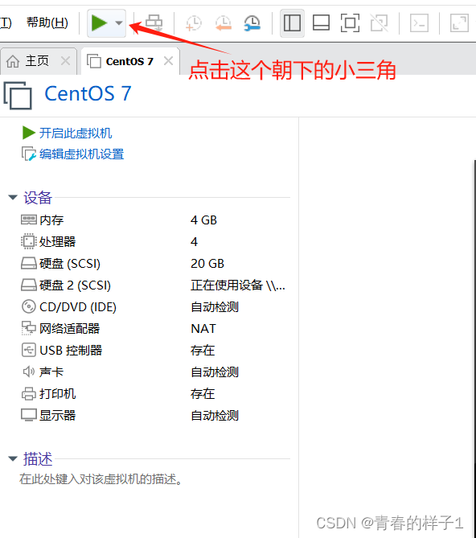Click the NAT network adapter value

tap(203, 328)
